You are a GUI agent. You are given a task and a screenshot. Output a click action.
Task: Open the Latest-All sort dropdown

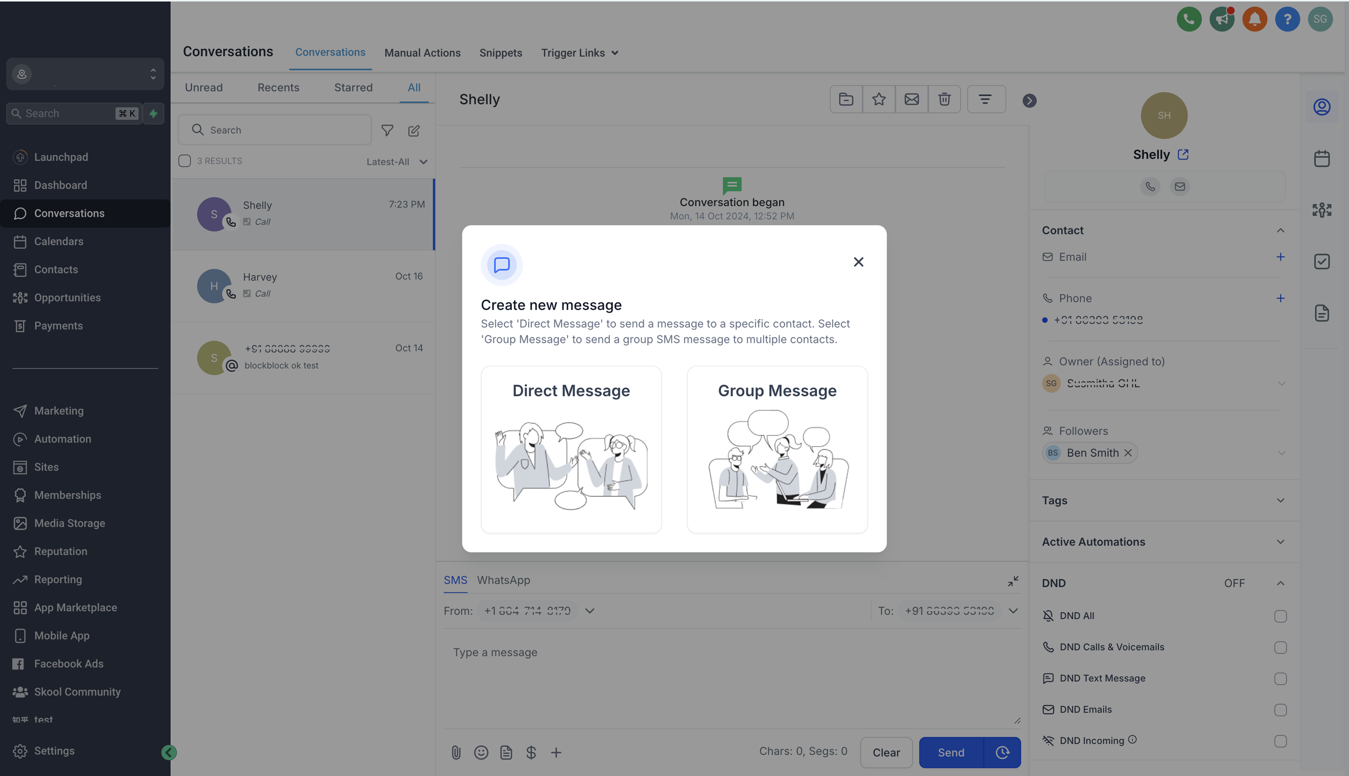coord(396,162)
